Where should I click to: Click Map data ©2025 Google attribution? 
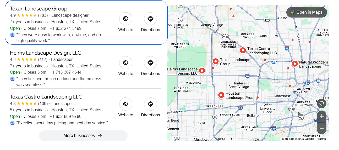(298, 139)
